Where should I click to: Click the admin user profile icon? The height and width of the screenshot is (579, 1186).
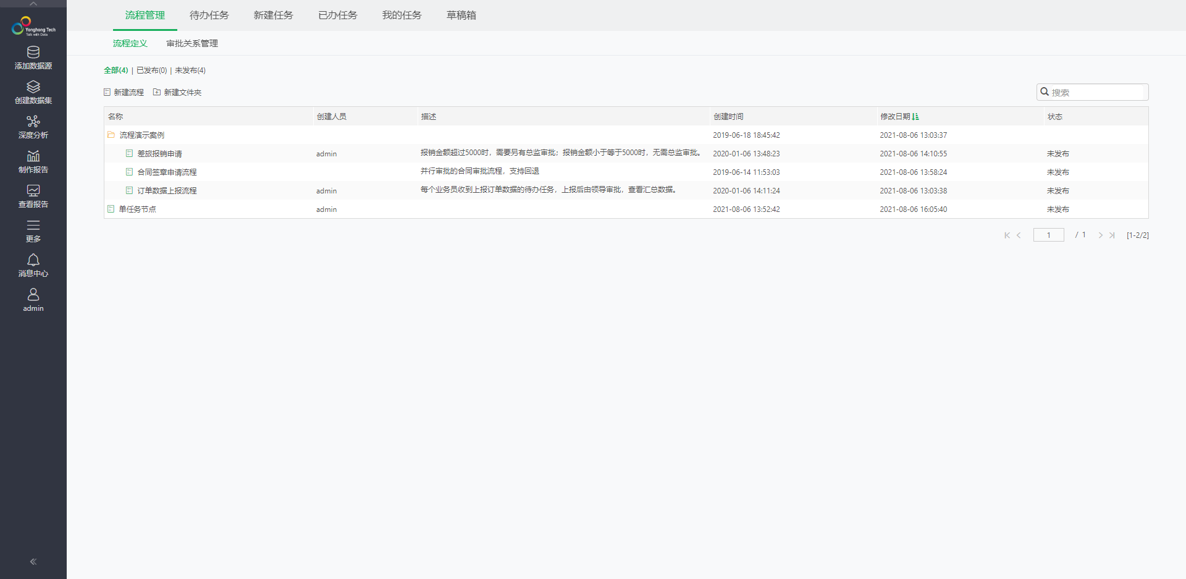click(x=33, y=295)
